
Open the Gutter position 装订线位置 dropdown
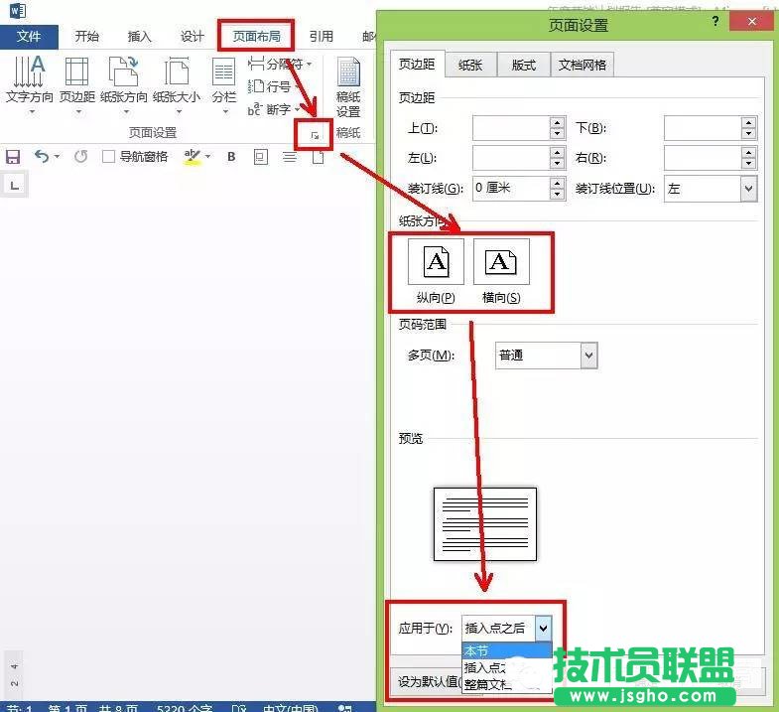pyautogui.click(x=748, y=189)
